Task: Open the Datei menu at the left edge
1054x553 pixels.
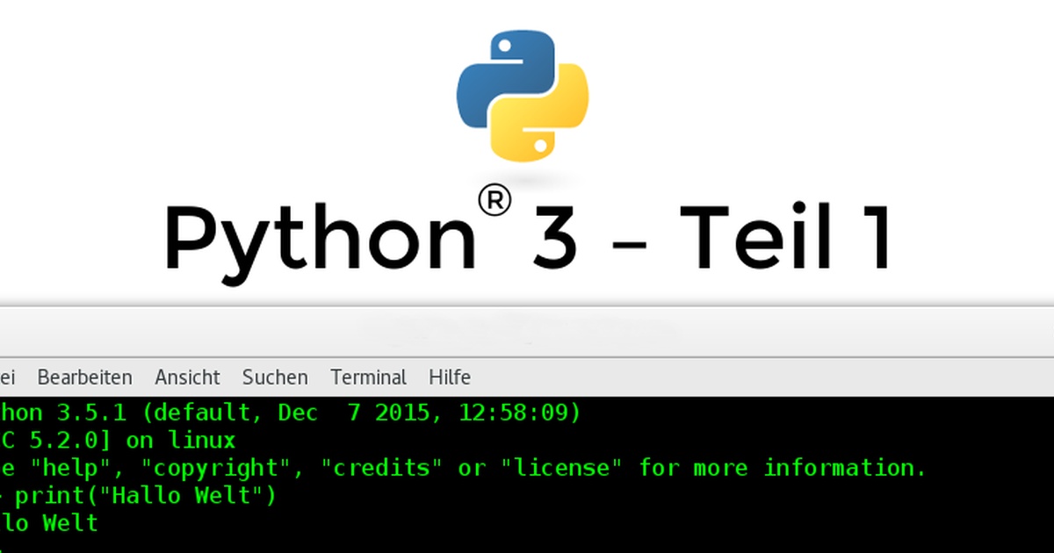Action: [7, 377]
